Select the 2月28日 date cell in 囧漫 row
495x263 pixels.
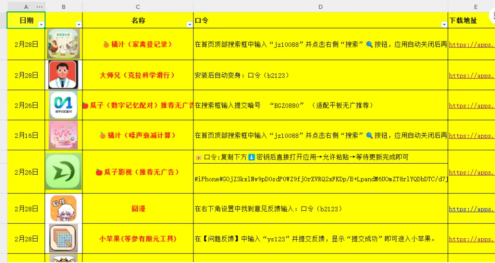[26, 208]
